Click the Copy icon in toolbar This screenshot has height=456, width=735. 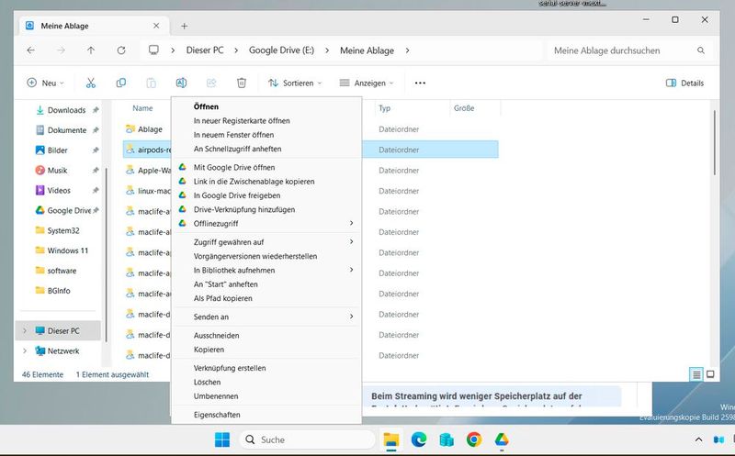coord(121,83)
